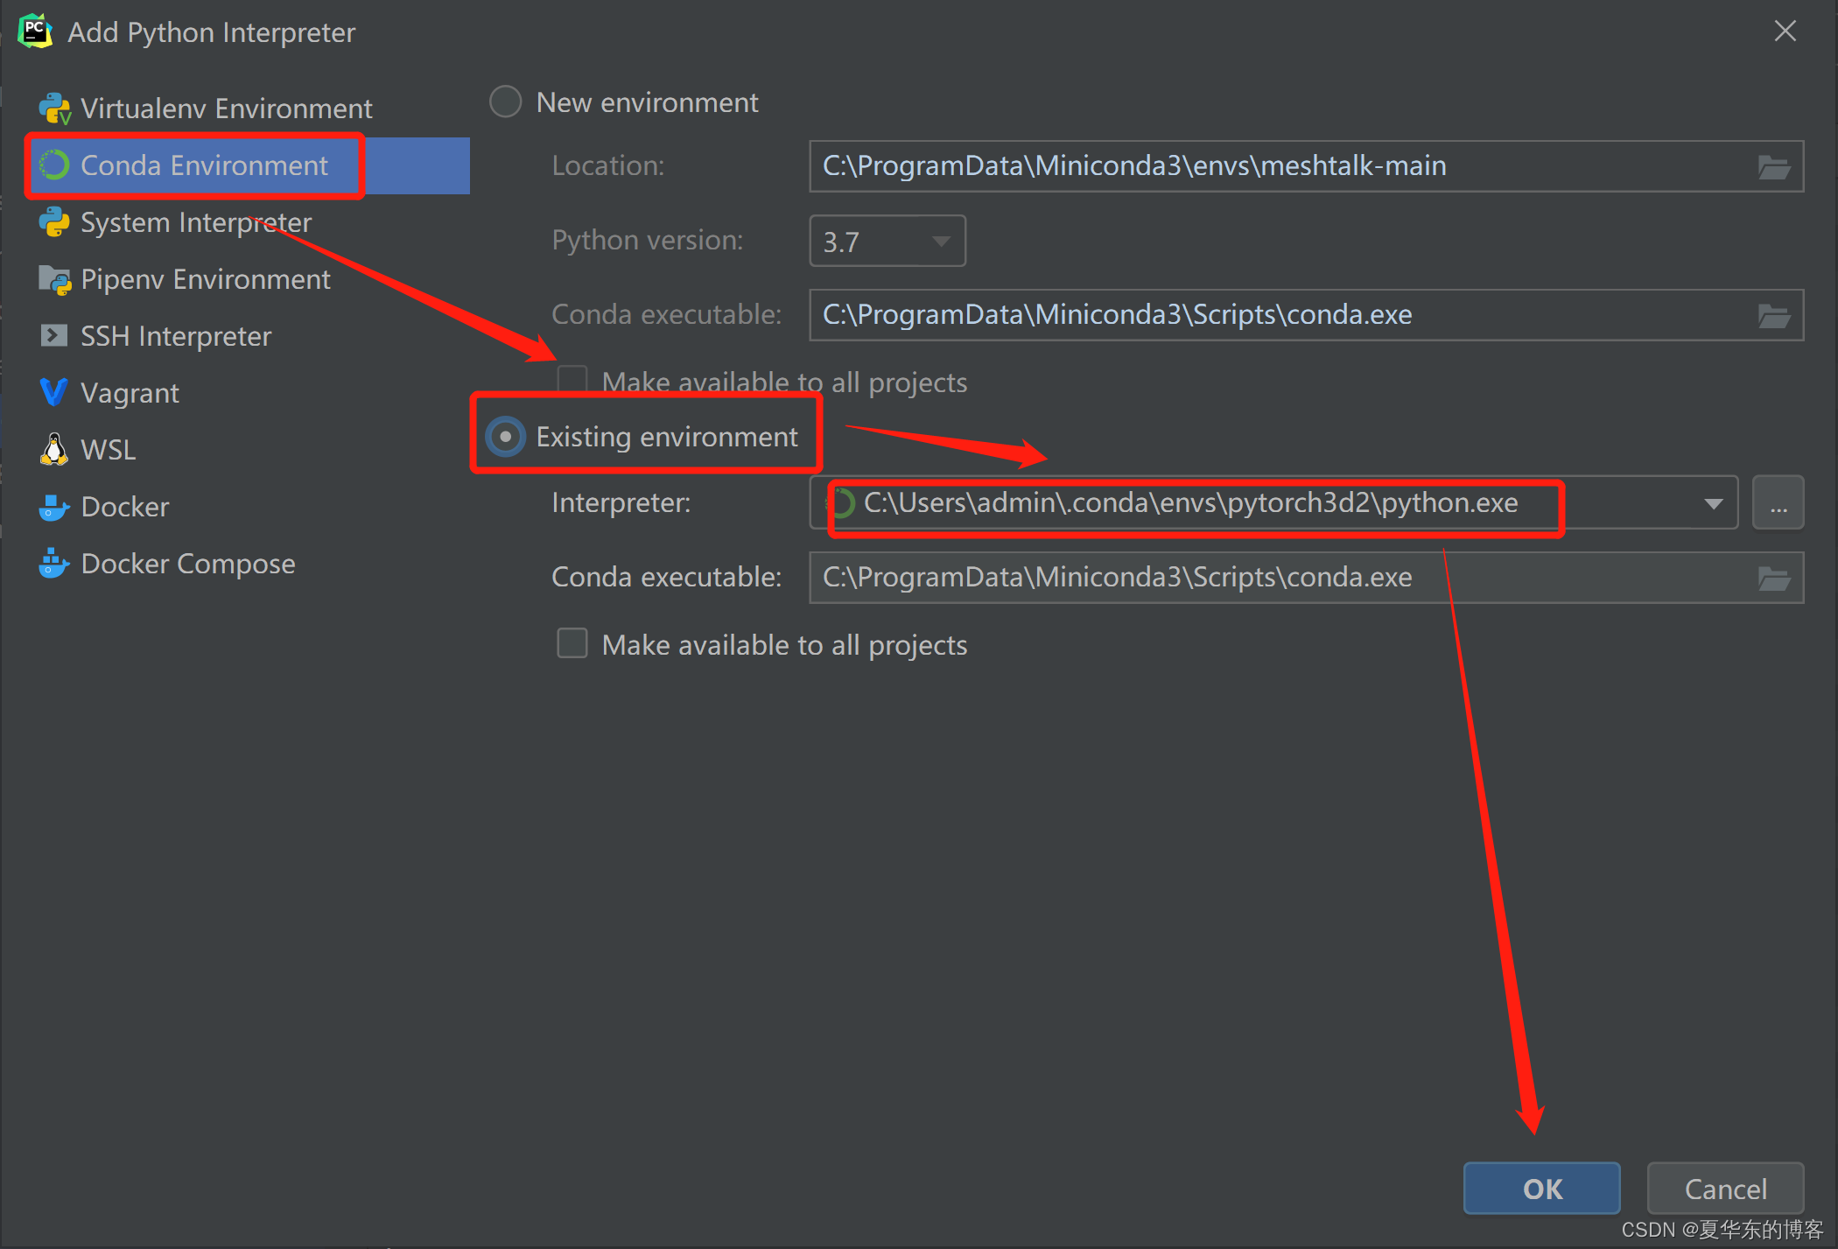The image size is (1838, 1249).
Task: Click the WSL penguin icon
Action: 54,450
